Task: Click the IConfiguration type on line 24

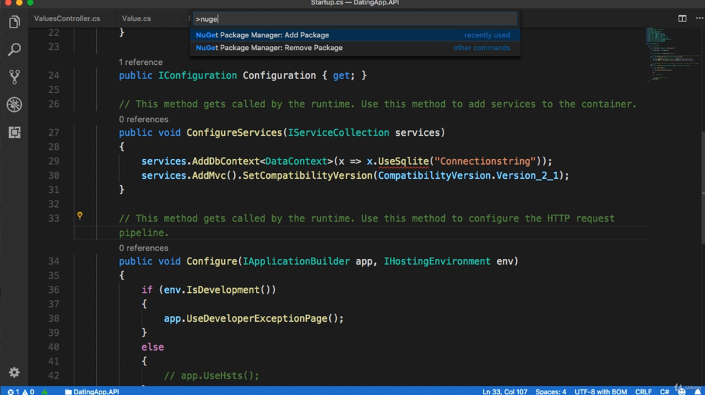Action: point(197,75)
